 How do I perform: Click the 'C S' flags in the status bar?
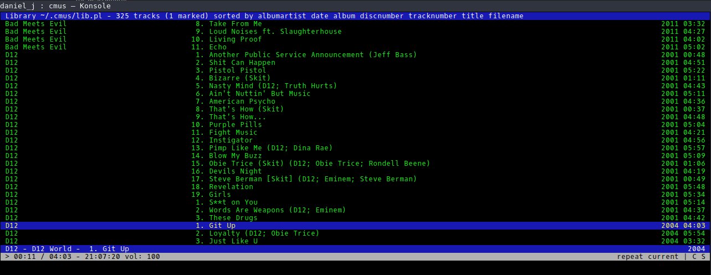[698, 257]
